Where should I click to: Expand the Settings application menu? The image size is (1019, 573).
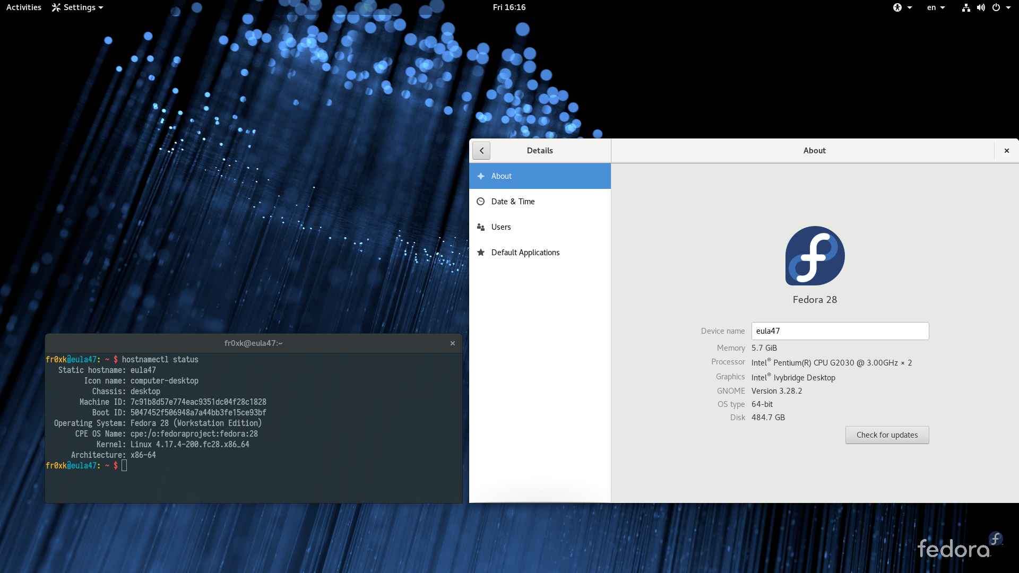(77, 7)
